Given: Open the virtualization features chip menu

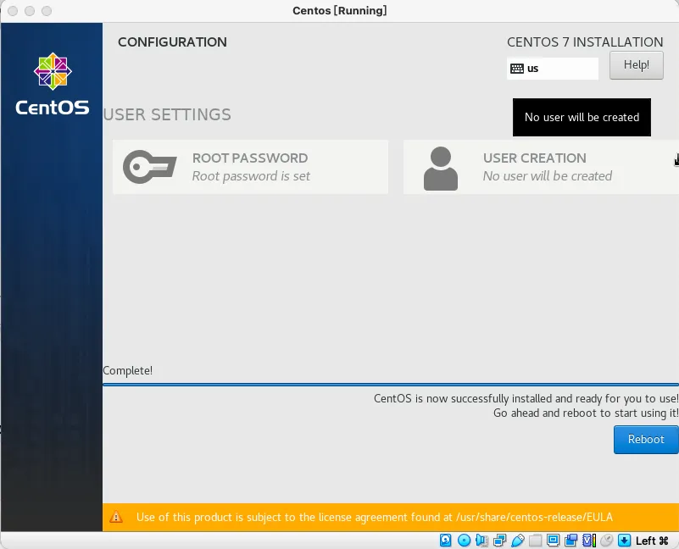Looking at the screenshot, I should point(585,540).
